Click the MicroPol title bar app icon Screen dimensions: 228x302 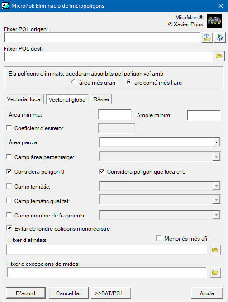[5, 6]
